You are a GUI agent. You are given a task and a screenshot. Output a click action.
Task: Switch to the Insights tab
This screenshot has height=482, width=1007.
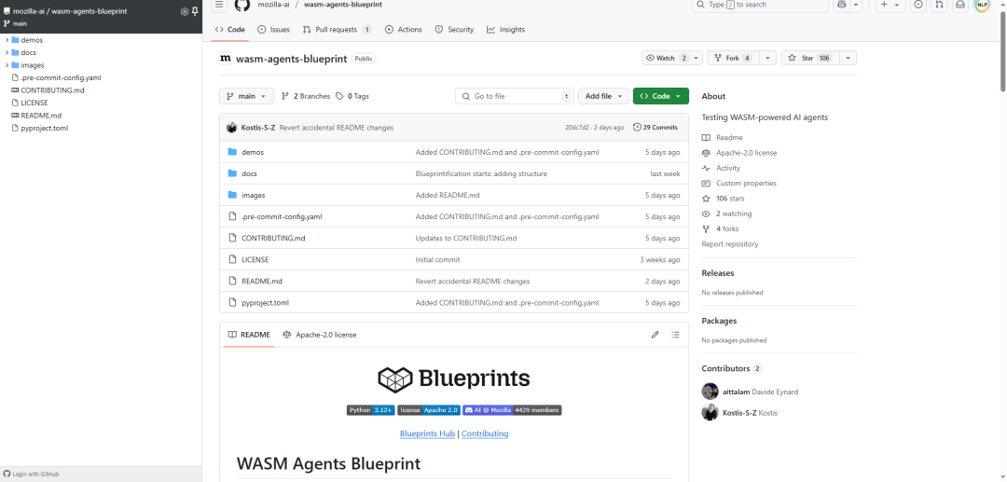point(505,30)
